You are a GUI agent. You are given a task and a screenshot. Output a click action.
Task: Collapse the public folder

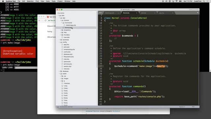[x=59, y=74]
